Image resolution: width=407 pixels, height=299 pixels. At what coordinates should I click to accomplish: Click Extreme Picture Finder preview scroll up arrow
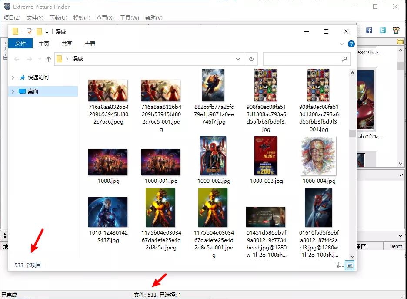[x=400, y=50]
